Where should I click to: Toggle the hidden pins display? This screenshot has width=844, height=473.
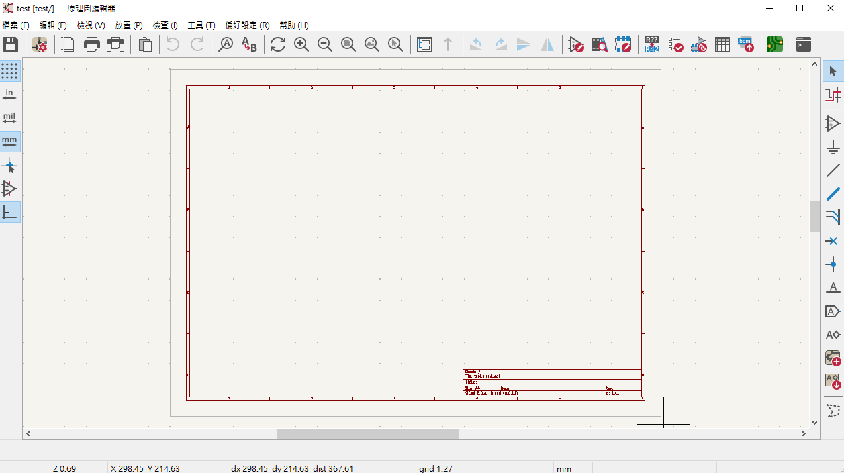pos(10,189)
